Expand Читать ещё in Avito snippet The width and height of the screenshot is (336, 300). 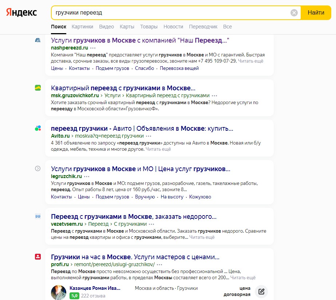pos(158,149)
